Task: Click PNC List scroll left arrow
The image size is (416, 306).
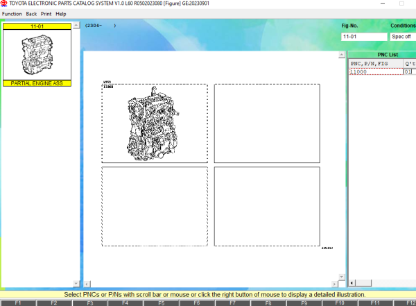Action: click(352, 283)
